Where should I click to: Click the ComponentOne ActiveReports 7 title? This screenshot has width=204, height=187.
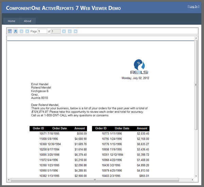63,8
